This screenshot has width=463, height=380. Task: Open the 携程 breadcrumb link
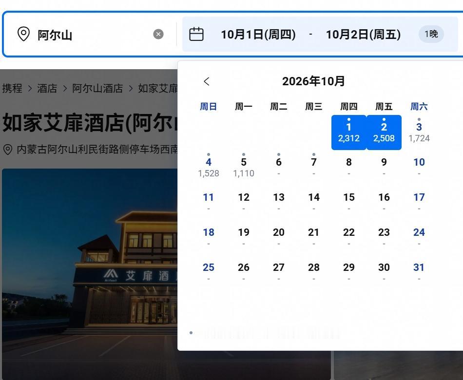(12, 88)
